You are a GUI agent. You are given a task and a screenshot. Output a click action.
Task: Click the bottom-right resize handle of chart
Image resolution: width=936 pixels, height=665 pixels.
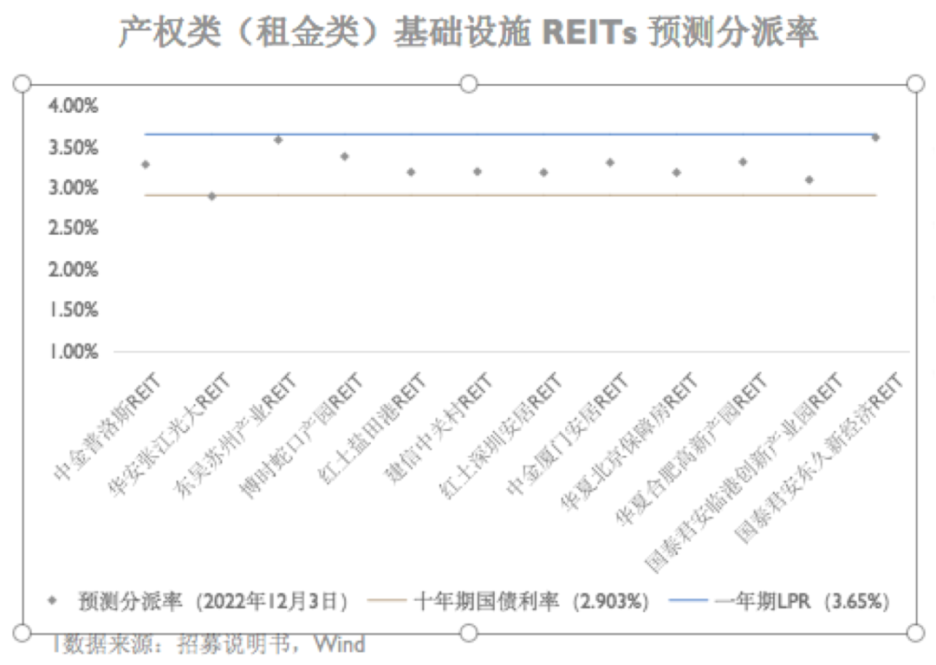[x=915, y=632]
